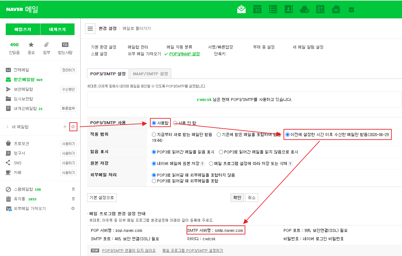This screenshot has height=256, width=402.
Task: Open 프로모션 shopping bag folder
Action: coord(21,143)
